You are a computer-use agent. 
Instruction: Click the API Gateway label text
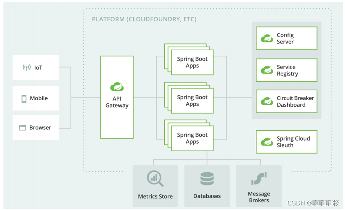(x=117, y=102)
